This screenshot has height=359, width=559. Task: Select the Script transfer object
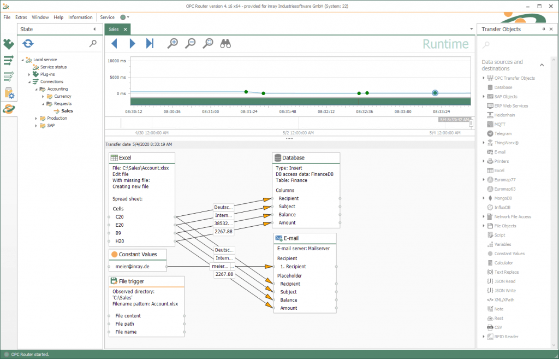499,235
